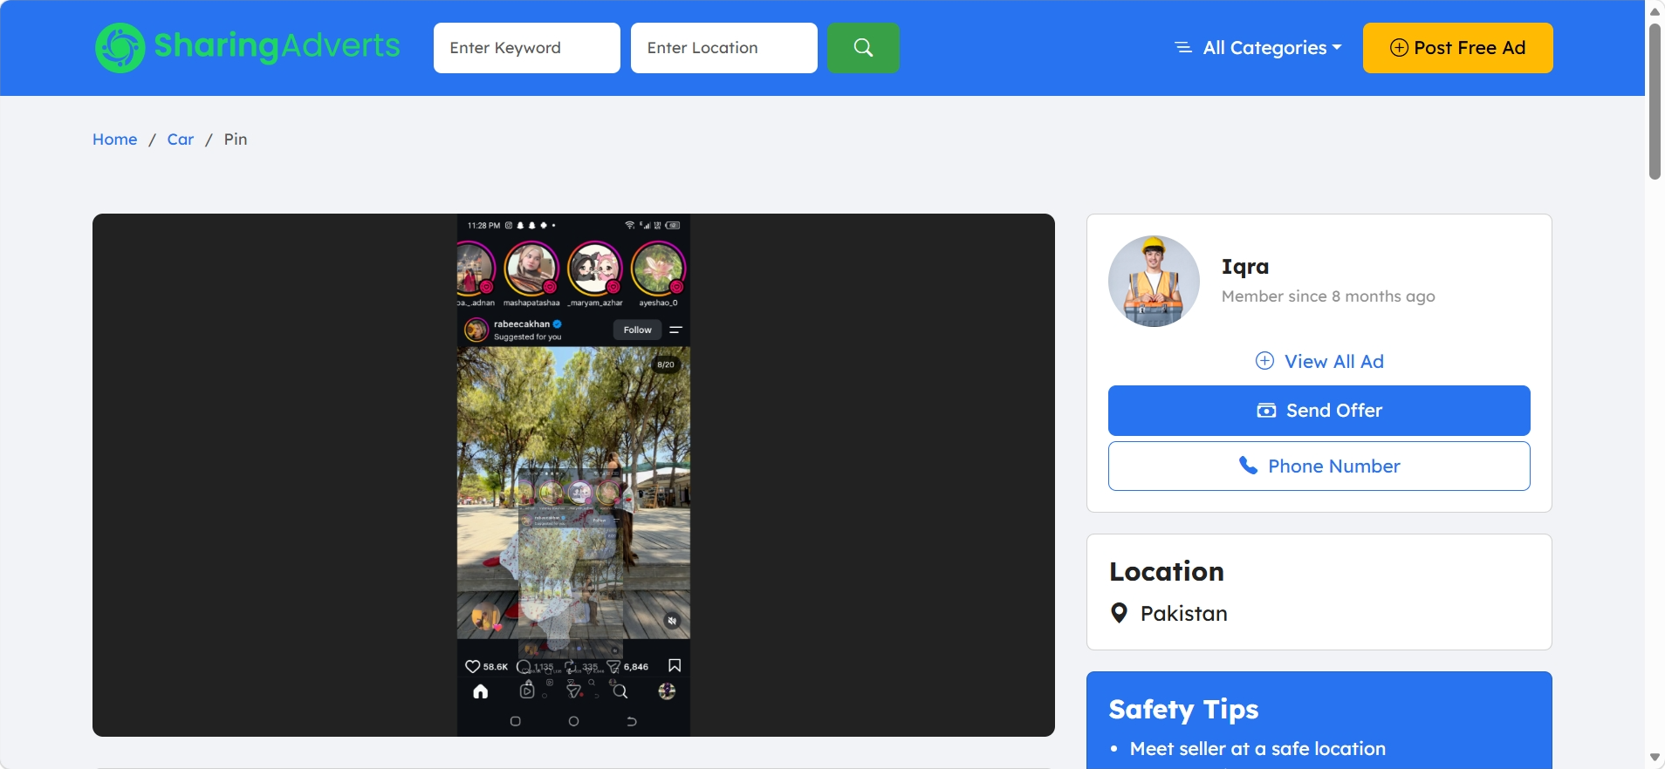Reveal the seller Phone Number
The image size is (1665, 769).
point(1319,466)
